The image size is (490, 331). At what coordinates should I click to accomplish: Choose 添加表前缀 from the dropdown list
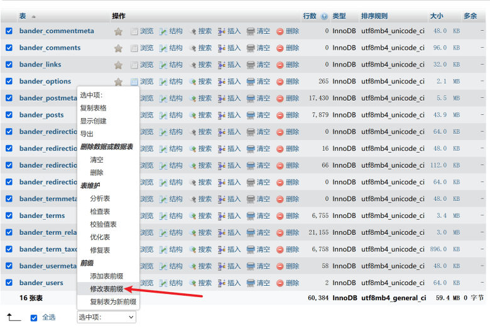point(107,276)
